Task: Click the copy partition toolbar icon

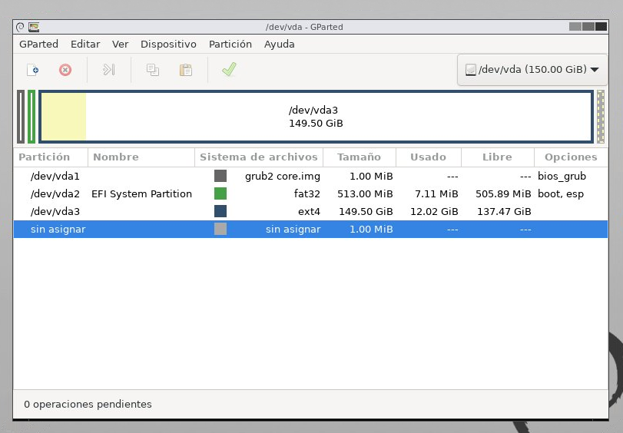Action: point(153,70)
